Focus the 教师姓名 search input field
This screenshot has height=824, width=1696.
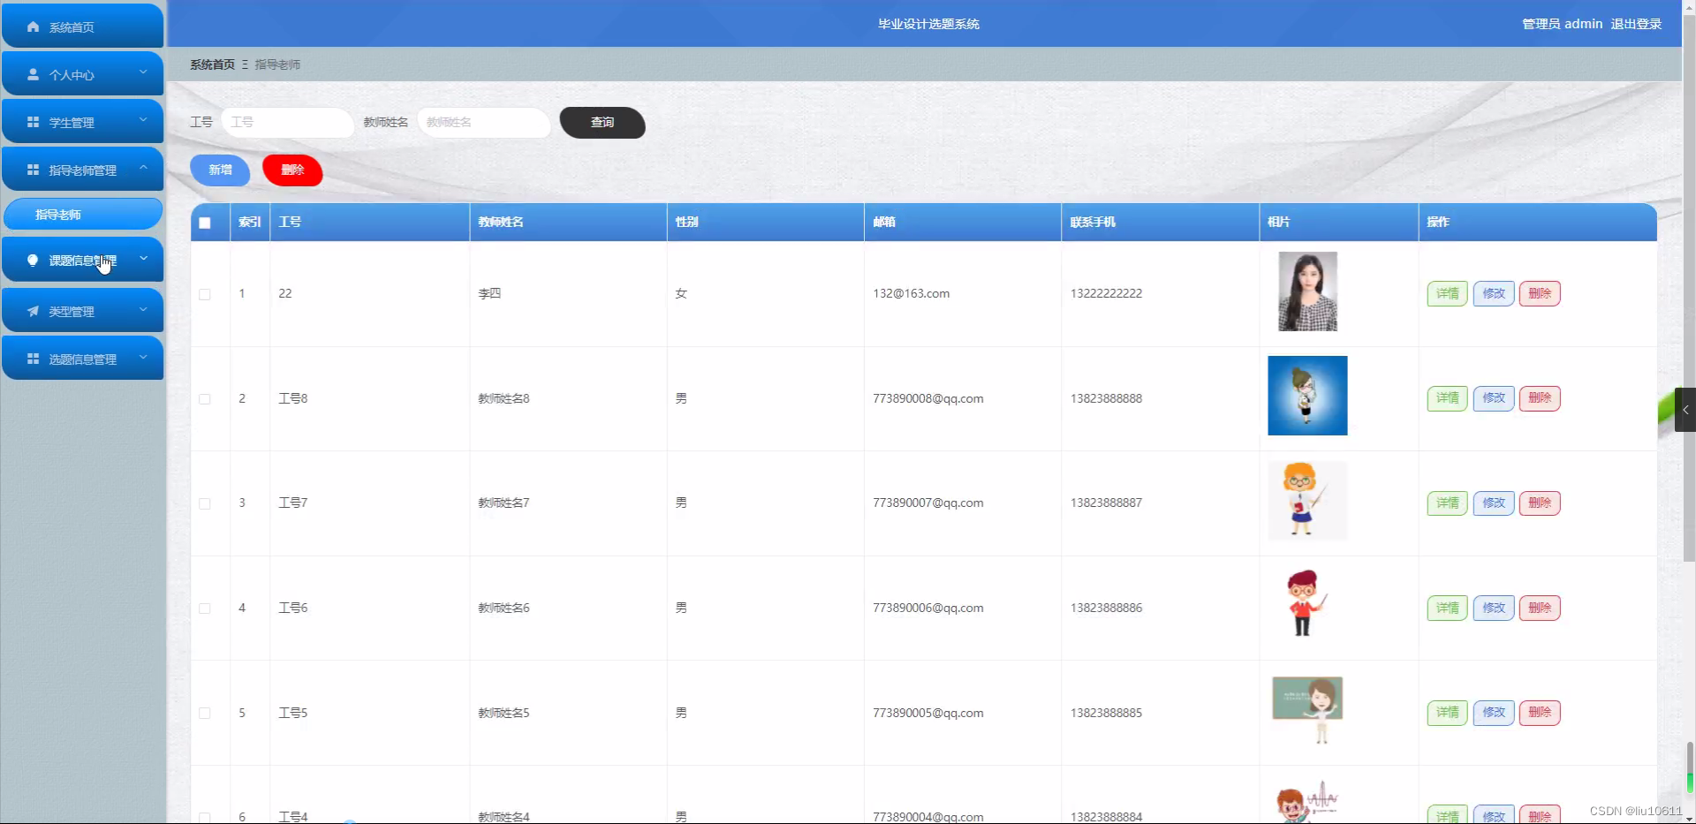pos(484,123)
